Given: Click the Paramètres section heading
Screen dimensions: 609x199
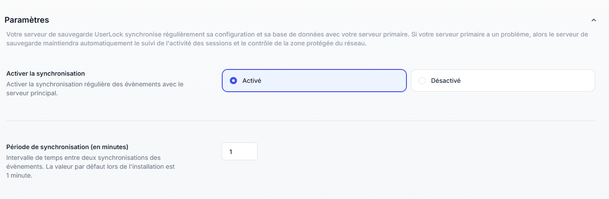Looking at the screenshot, I should [27, 20].
